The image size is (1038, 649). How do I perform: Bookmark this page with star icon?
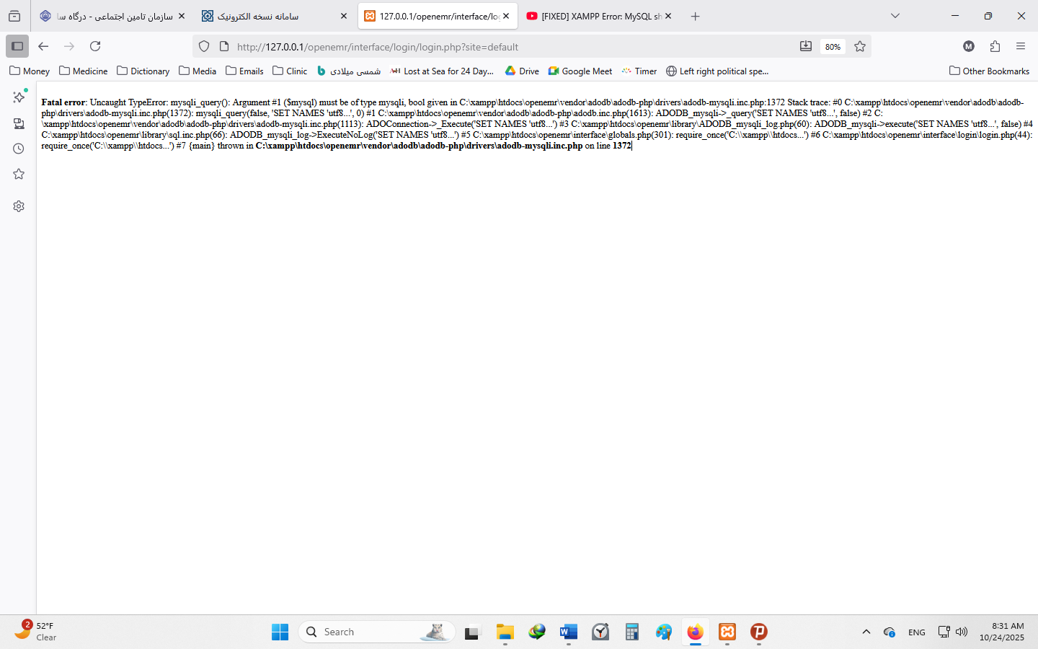860,46
